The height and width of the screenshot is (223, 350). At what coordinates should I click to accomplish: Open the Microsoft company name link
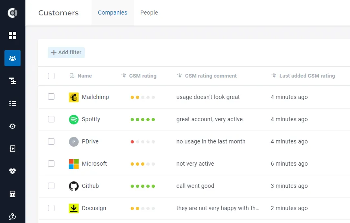click(x=94, y=164)
